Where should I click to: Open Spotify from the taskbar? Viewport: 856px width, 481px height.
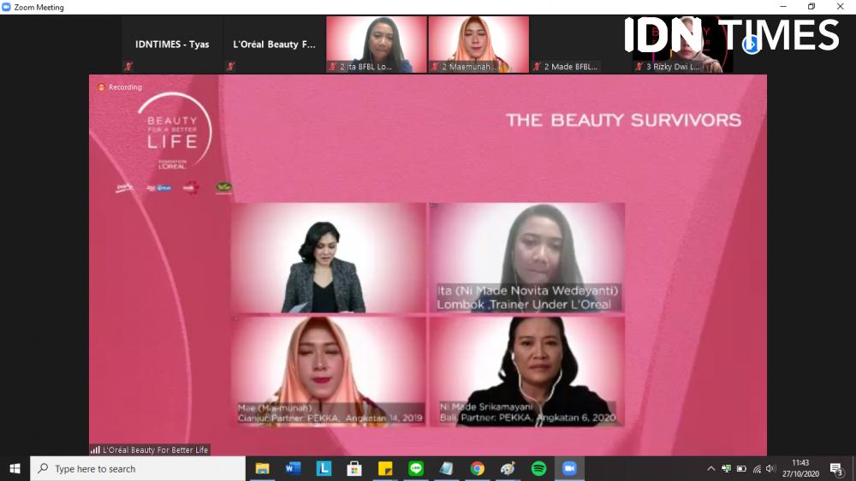point(538,468)
